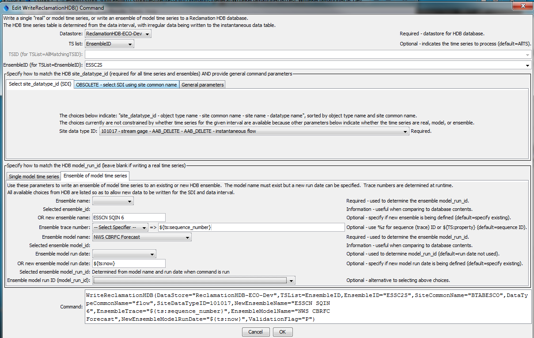
Task: Open the Site data type ID dropdown
Action: click(x=405, y=131)
